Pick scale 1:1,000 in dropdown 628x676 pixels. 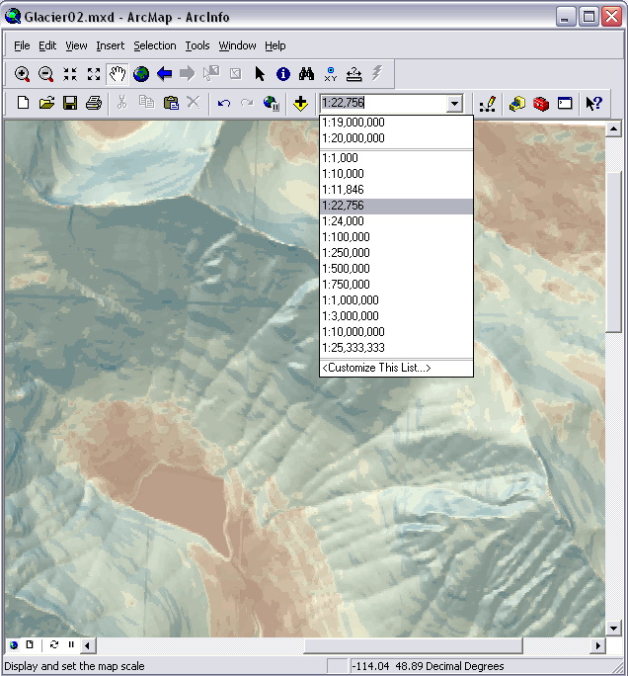tap(396, 158)
